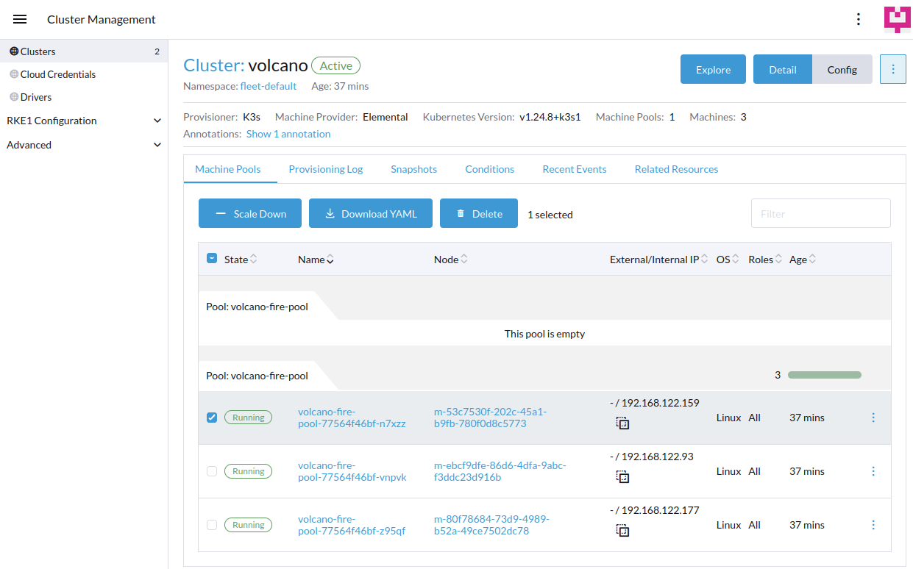This screenshot has width=913, height=569.
Task: Open the top-right kebab actions menu
Action: tap(859, 19)
